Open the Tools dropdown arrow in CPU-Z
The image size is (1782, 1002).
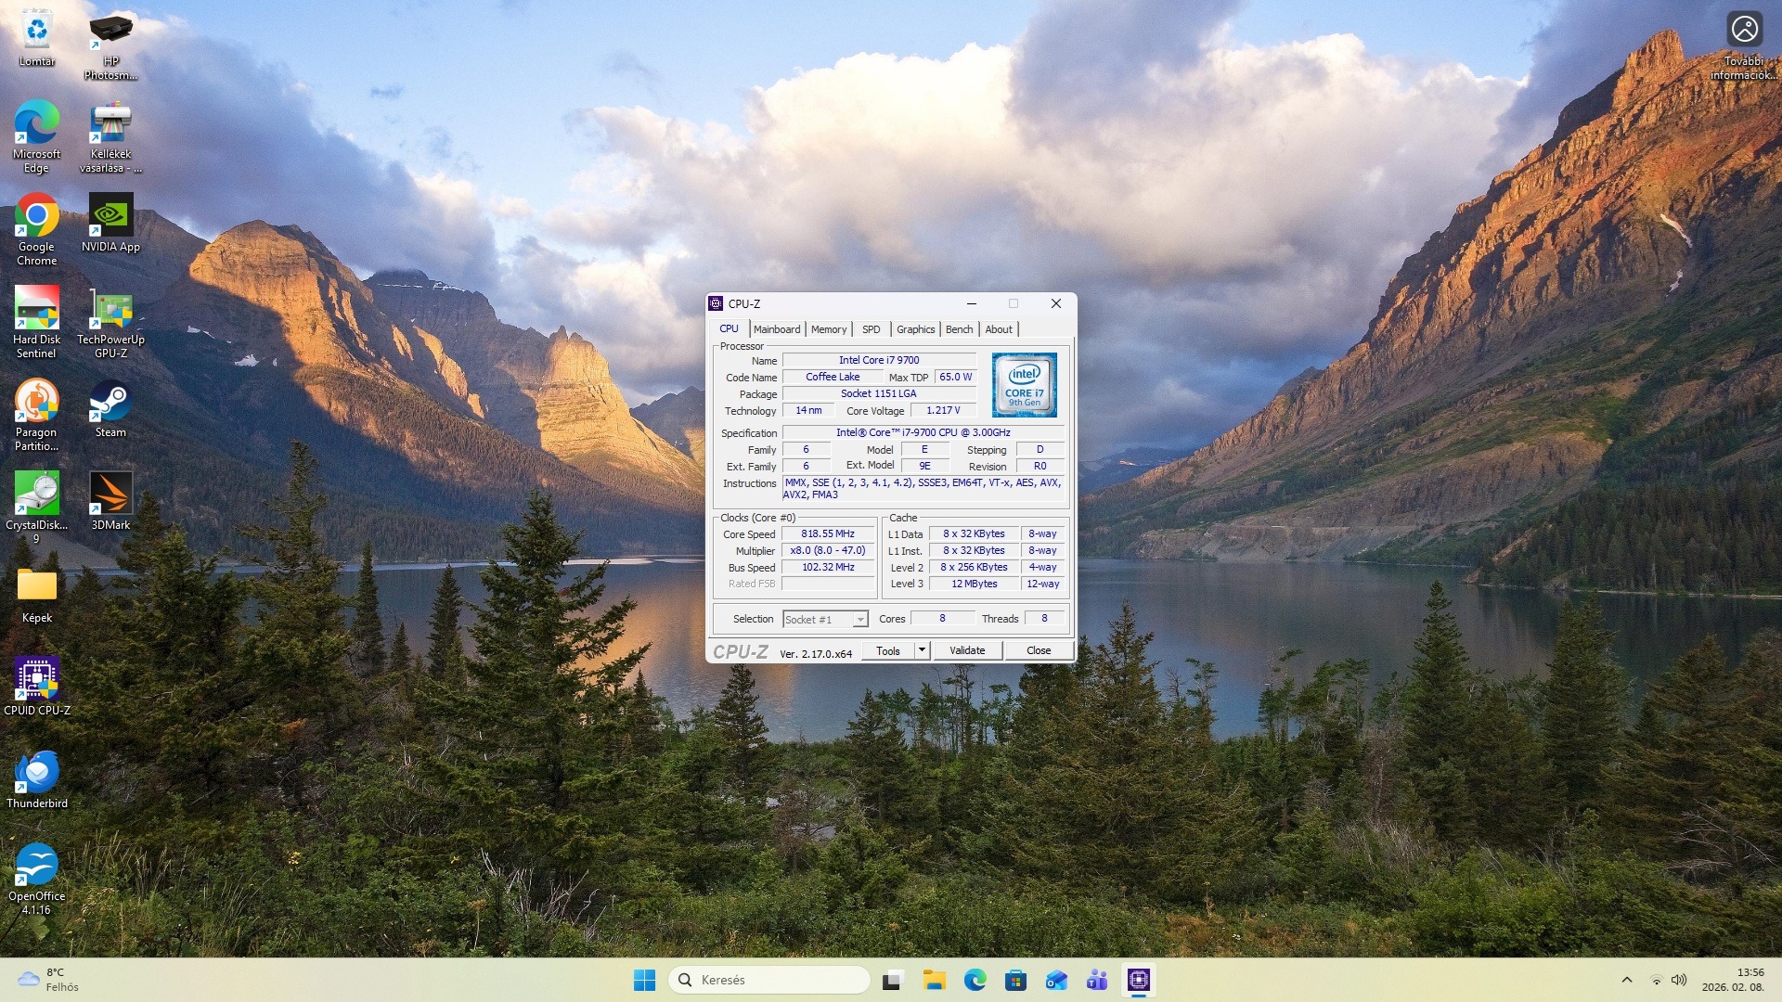pos(922,650)
